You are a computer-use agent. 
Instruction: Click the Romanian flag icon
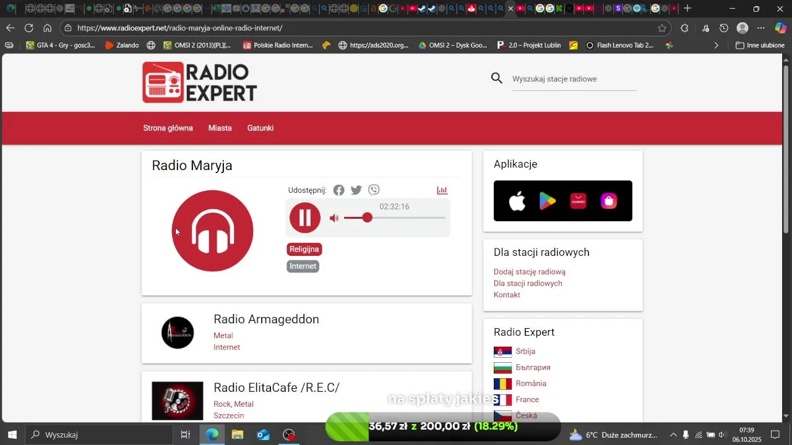pos(502,384)
